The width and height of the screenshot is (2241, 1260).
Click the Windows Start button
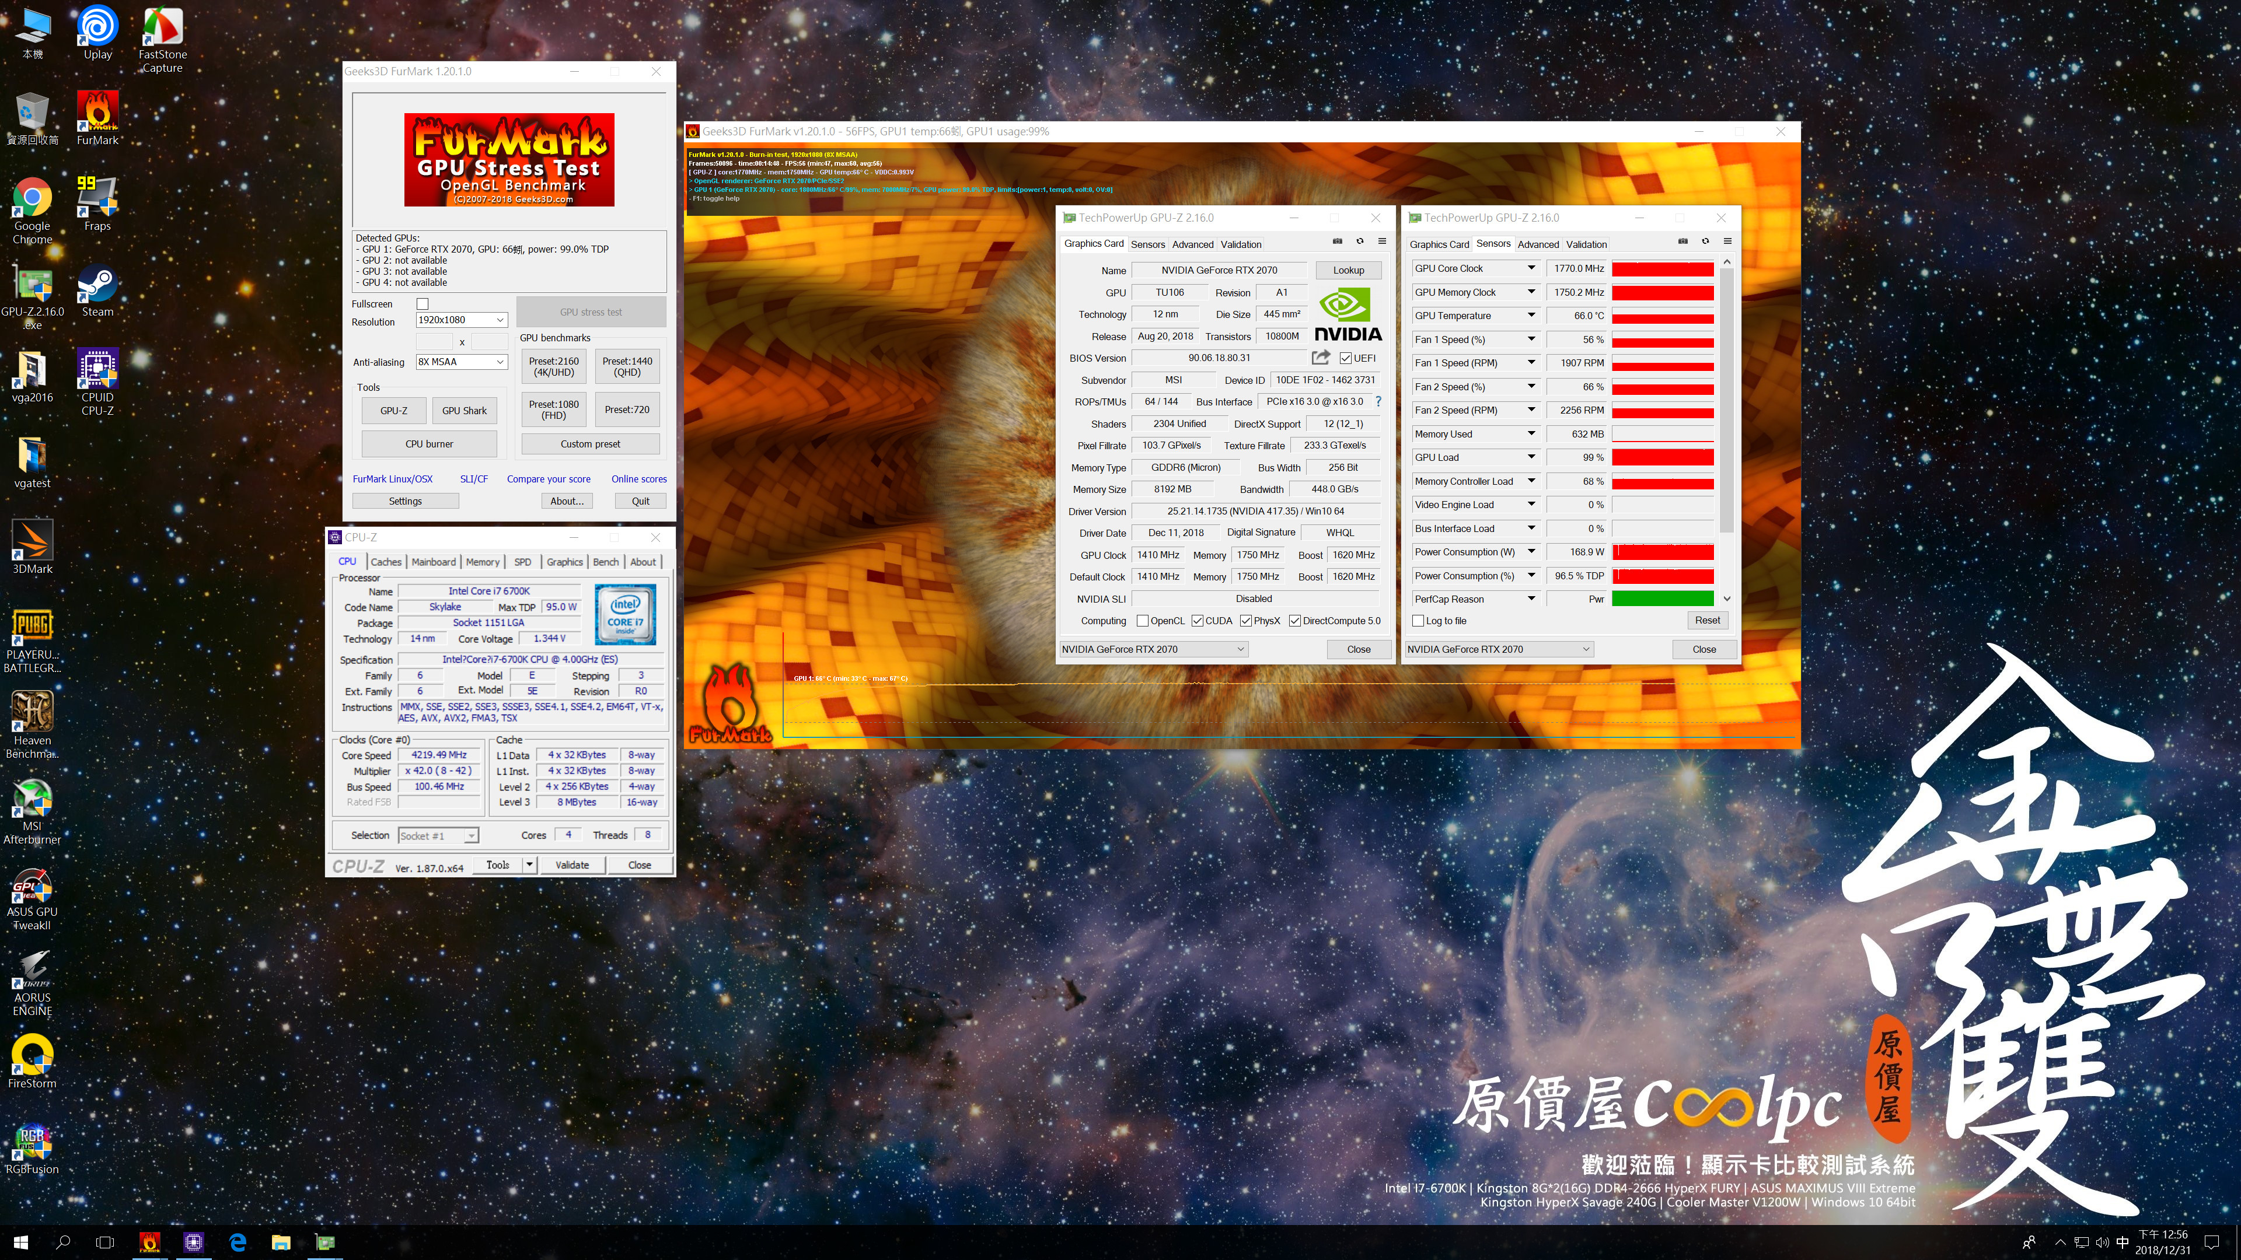pos(21,1242)
